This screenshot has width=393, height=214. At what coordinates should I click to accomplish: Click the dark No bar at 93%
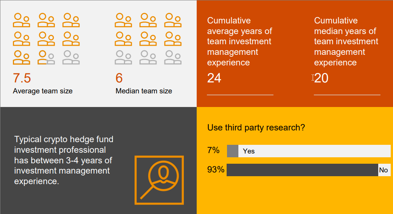point(302,170)
